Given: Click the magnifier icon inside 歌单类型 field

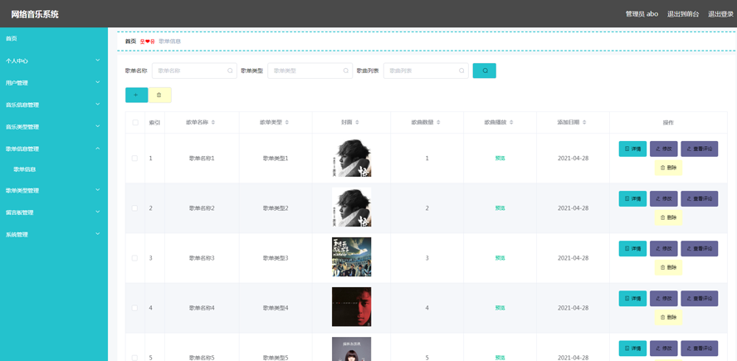Looking at the screenshot, I should pos(345,71).
